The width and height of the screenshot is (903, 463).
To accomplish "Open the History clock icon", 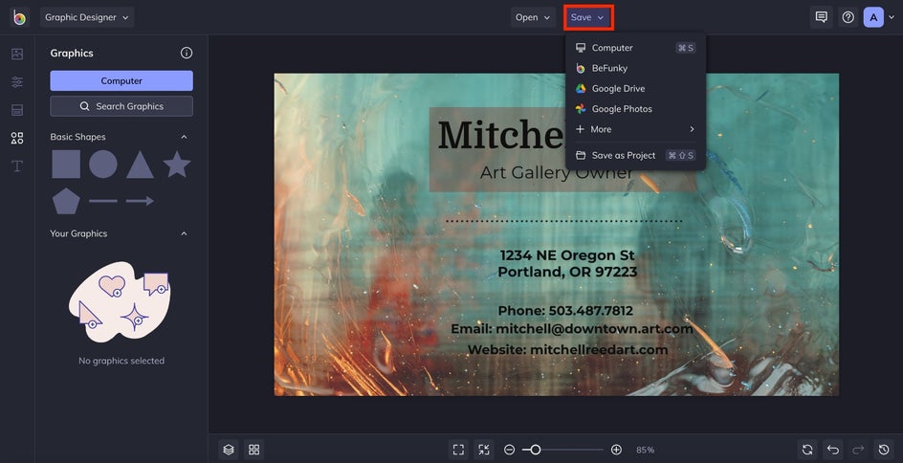I will [x=885, y=450].
